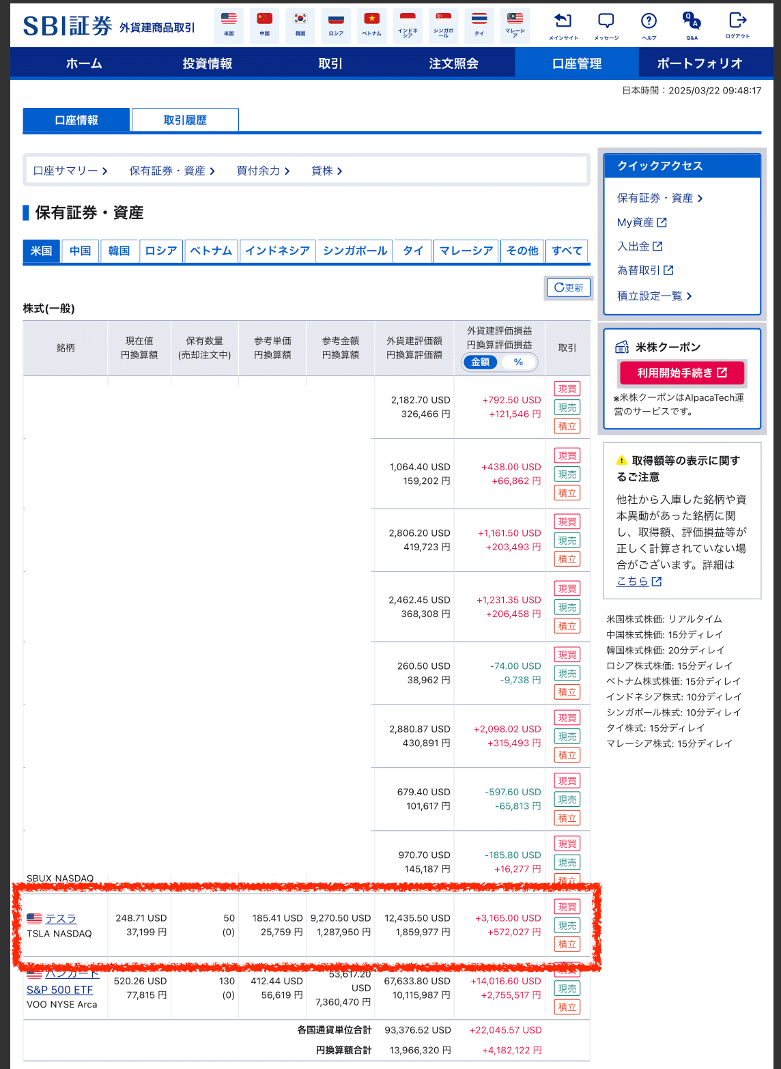
Task: Select the US flag market icon
Action: click(x=228, y=20)
